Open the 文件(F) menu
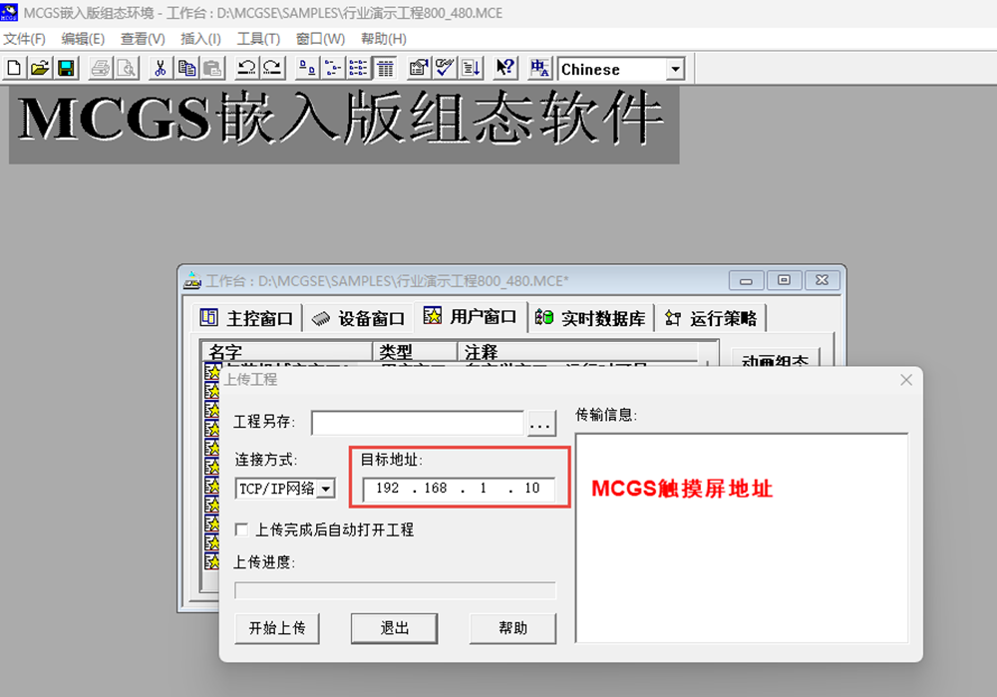Image resolution: width=997 pixels, height=697 pixels. [x=24, y=39]
